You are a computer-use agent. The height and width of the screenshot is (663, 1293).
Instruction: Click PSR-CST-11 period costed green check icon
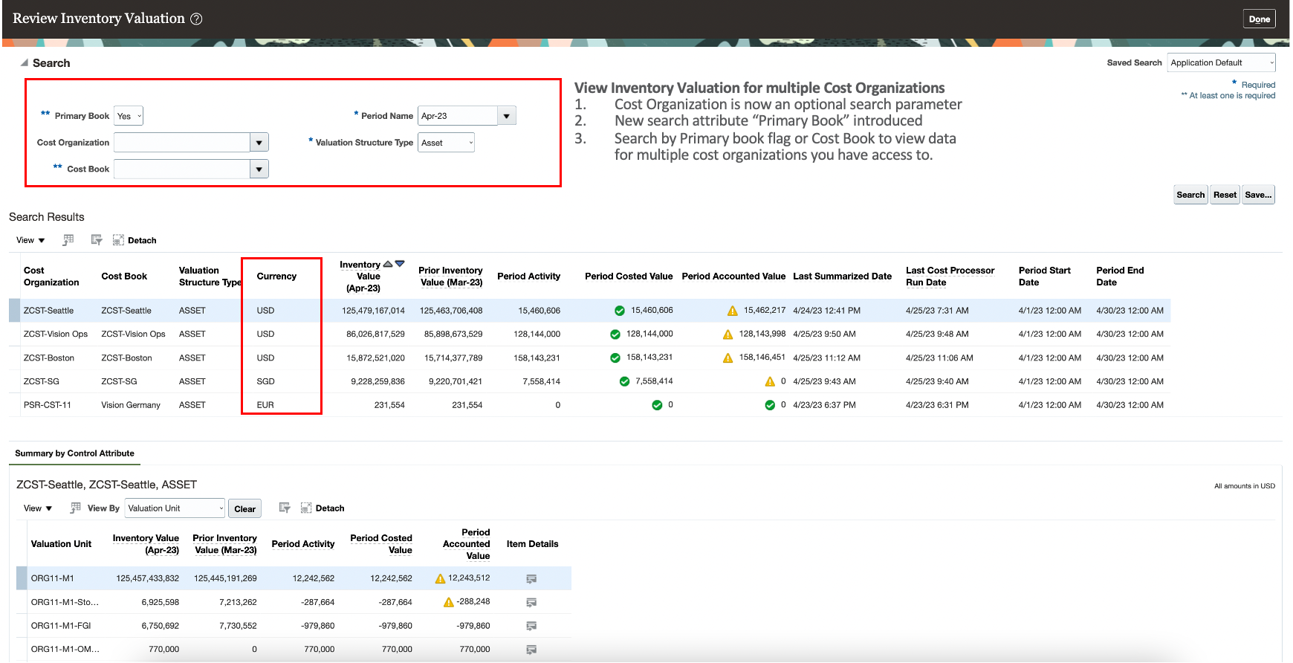coord(657,405)
